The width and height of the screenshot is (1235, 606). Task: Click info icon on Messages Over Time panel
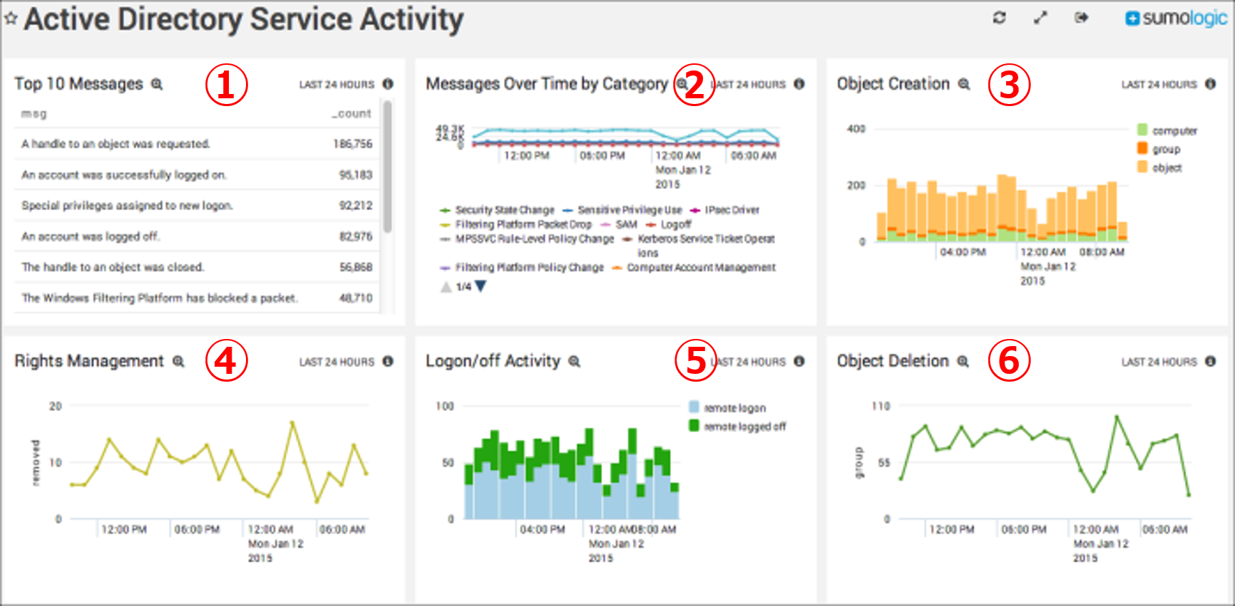(x=799, y=84)
